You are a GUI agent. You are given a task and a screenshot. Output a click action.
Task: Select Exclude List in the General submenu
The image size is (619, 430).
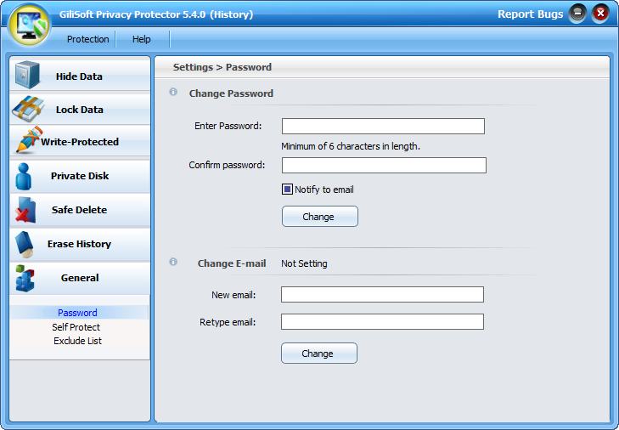click(78, 341)
